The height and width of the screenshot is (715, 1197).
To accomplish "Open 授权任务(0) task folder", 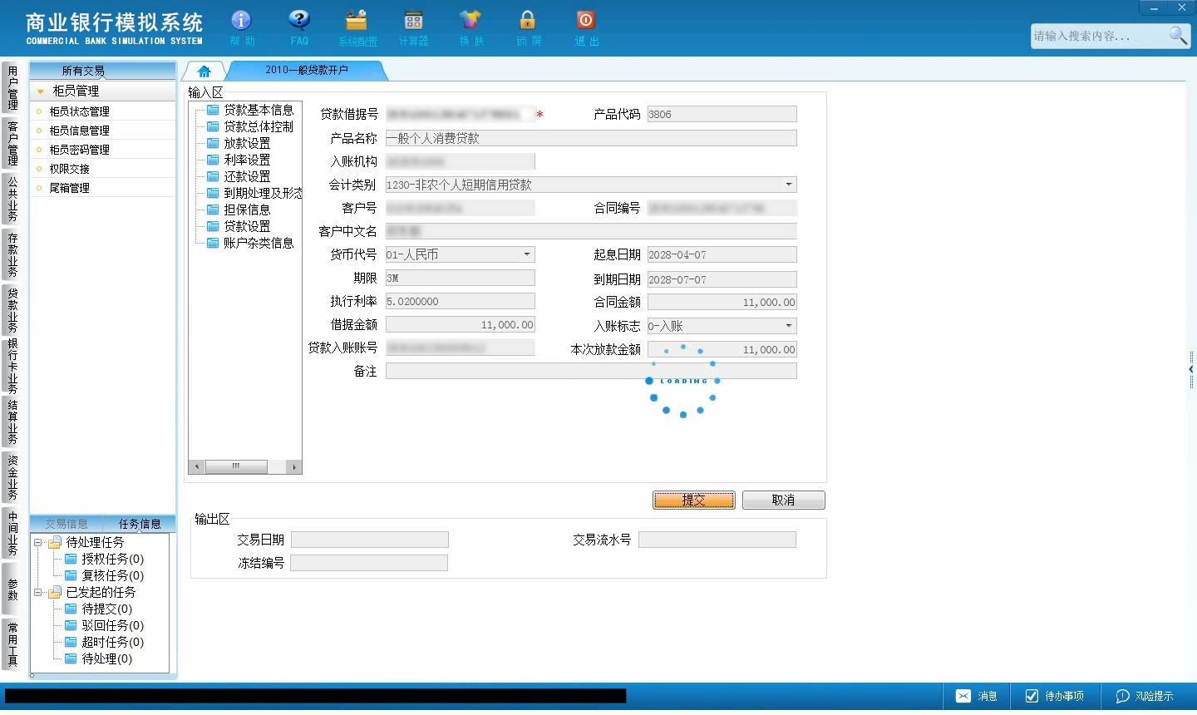I will tap(105, 559).
